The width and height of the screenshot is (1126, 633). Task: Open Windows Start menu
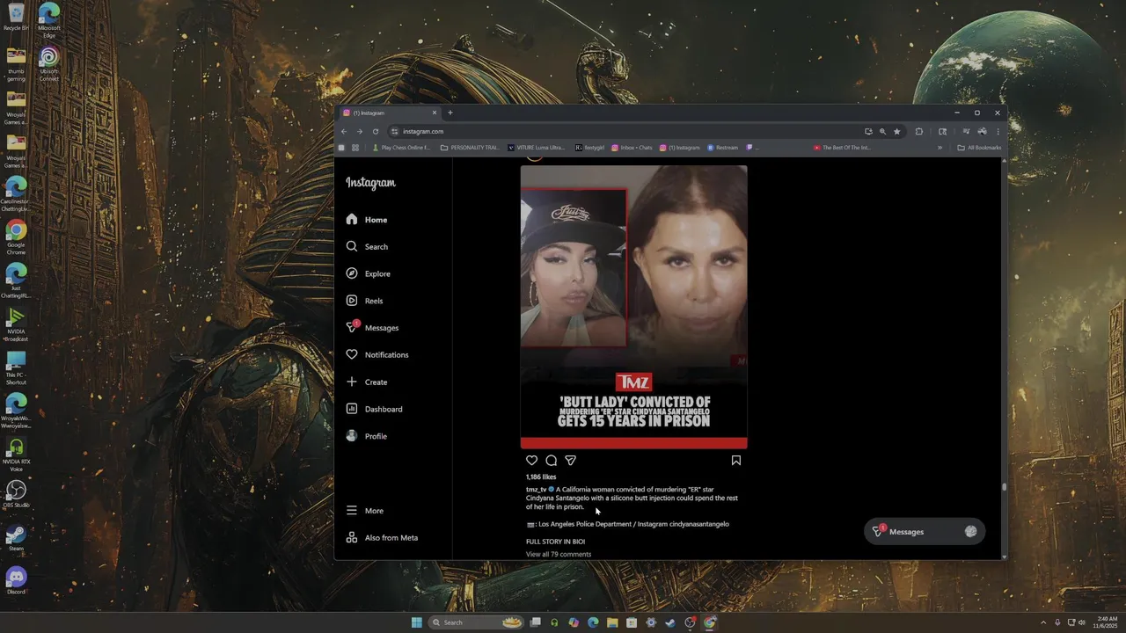coord(417,622)
